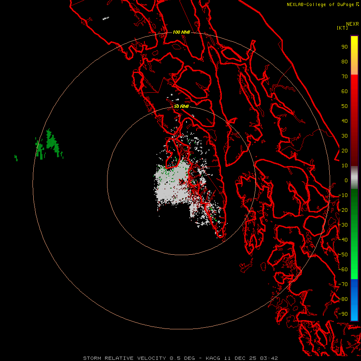Click the -10 value on velocity scale
Viewport: 361px width, 361px height.
pyautogui.click(x=343, y=195)
